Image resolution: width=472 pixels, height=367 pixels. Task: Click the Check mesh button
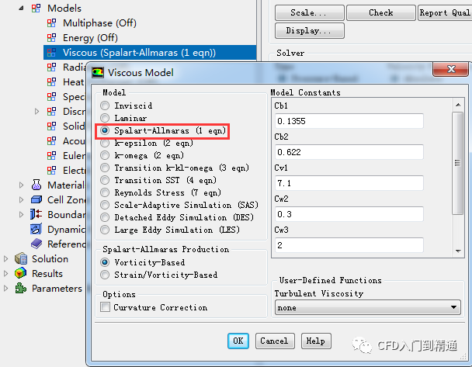[x=381, y=12]
